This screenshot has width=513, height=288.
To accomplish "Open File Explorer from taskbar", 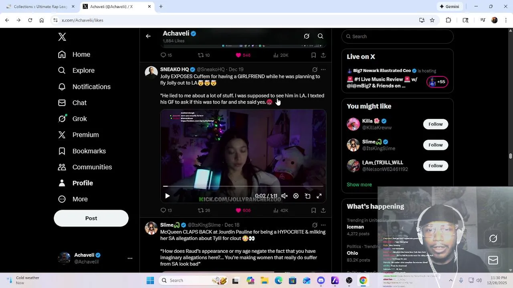I will click(265, 281).
